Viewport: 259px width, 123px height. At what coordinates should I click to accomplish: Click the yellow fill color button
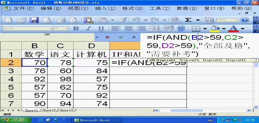point(214,29)
